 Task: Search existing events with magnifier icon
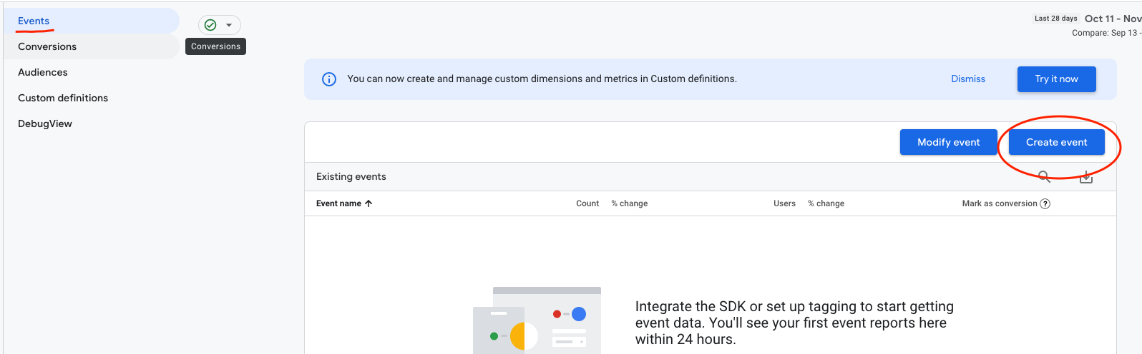tap(1044, 176)
